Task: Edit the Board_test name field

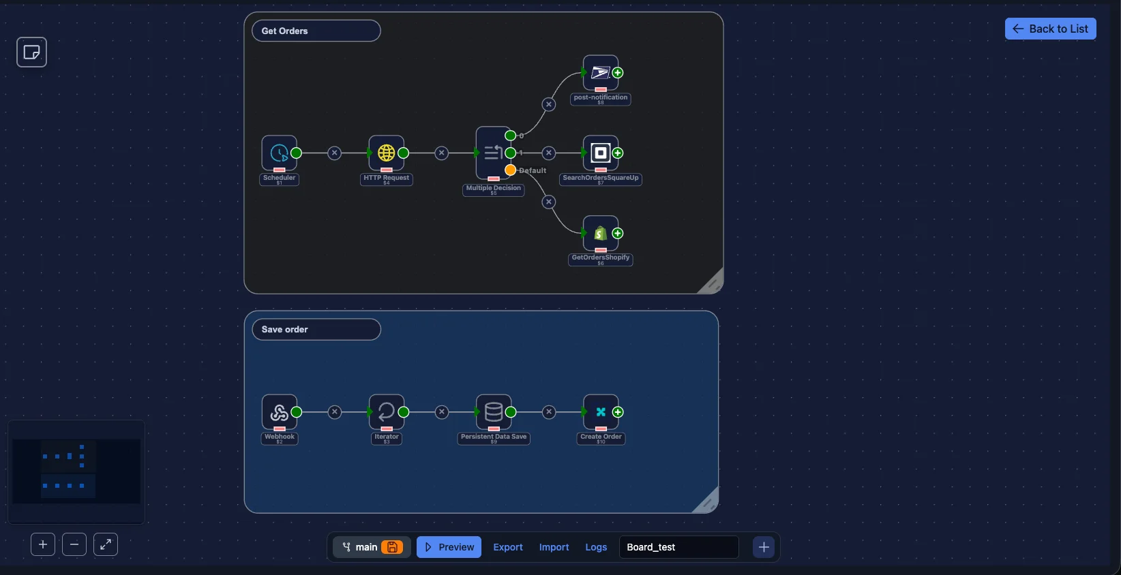Action: click(678, 547)
